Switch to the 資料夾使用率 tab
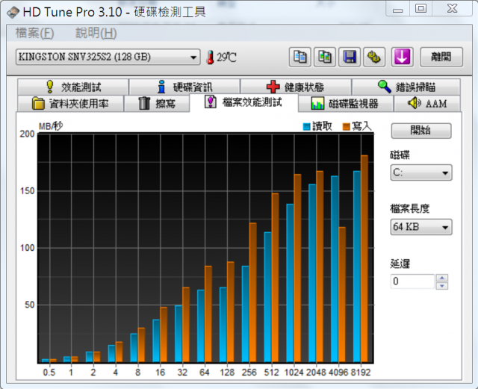The width and height of the screenshot is (478, 389). 71,104
